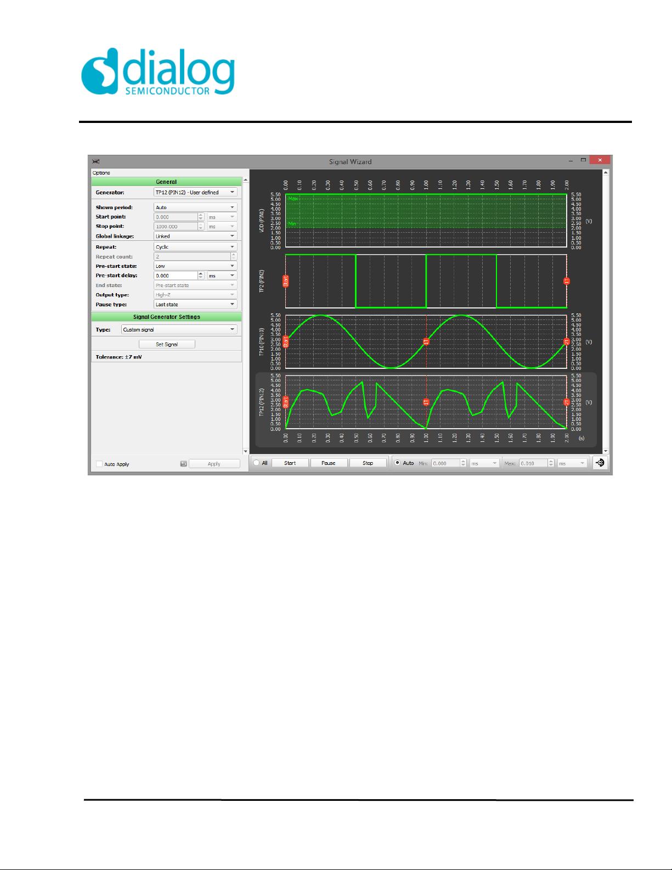Viewport: 672px width, 870px height.
Task: Click the 'Tolerance: ±7 mV' text
Action: click(118, 357)
